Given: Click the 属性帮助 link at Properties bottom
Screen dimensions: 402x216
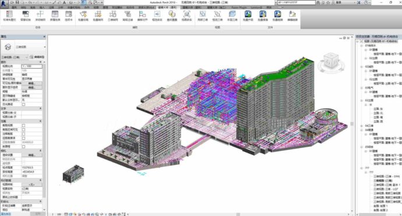Looking at the screenshot, I should point(6,214).
